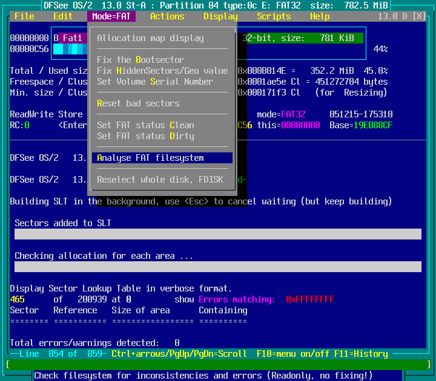
Task: Open the Display menu
Action: [x=220, y=16]
